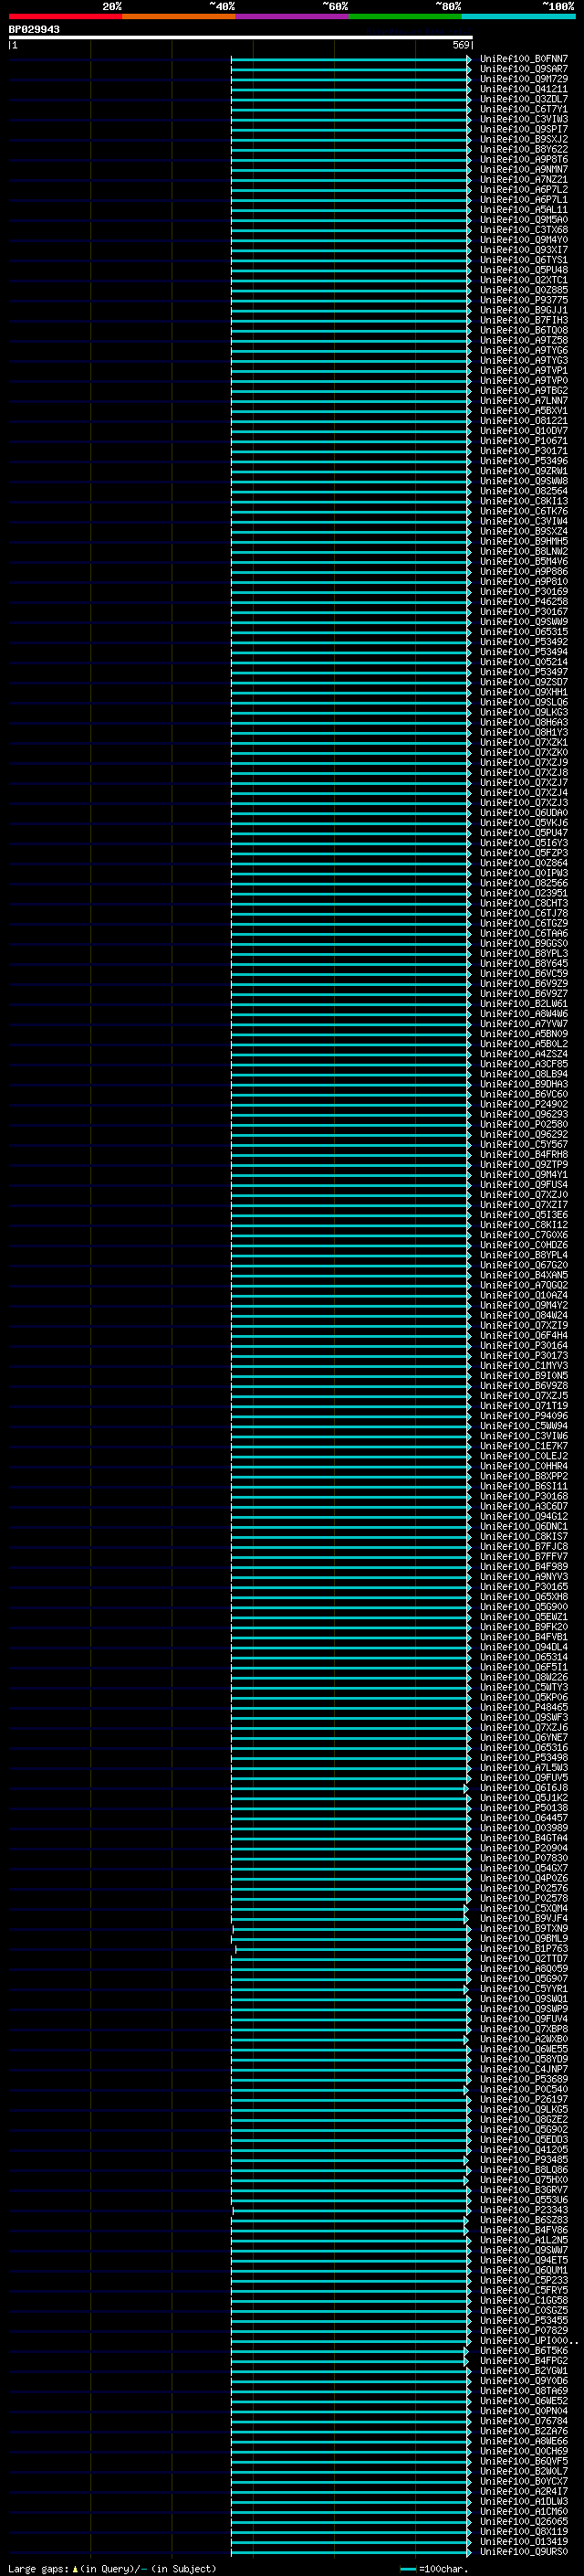
Task: Open hit UniRef100_O76784
Action: tap(523, 2420)
